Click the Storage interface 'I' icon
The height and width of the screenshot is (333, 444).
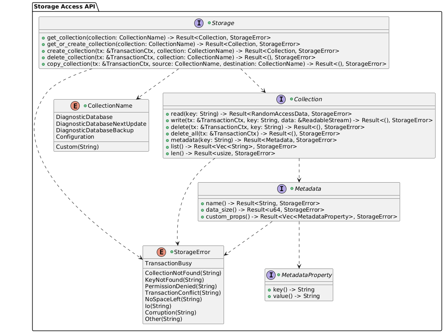tap(199, 23)
